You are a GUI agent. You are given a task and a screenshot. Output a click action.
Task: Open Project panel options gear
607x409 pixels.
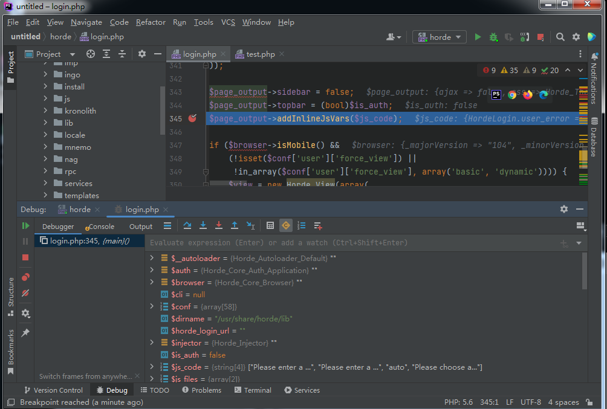(x=142, y=54)
